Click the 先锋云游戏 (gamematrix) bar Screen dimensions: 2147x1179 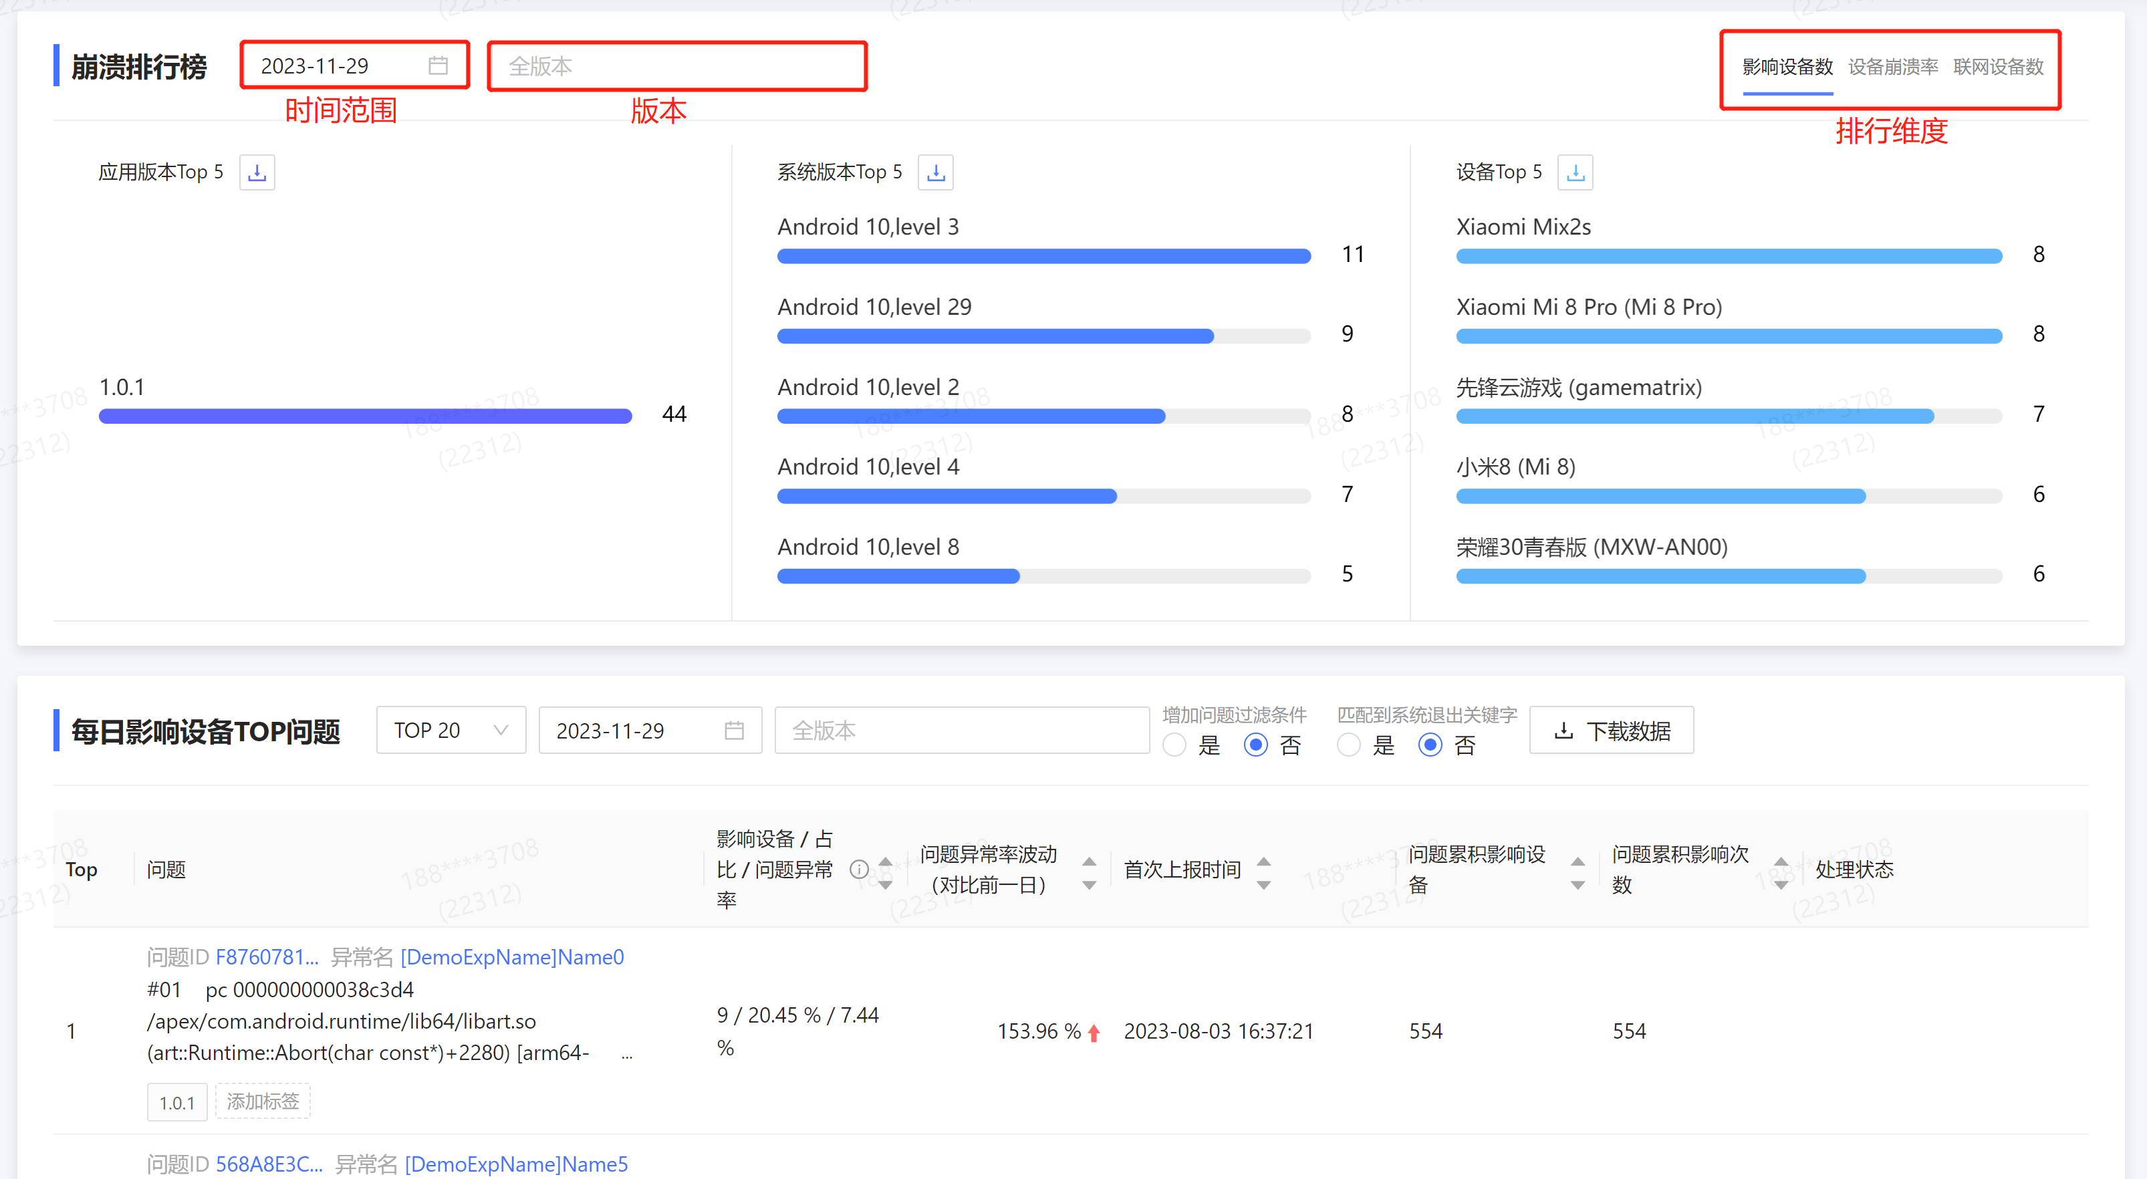click(1729, 416)
